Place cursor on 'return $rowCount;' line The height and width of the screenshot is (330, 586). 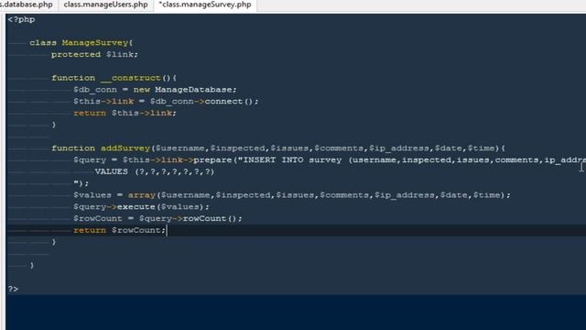coord(119,230)
